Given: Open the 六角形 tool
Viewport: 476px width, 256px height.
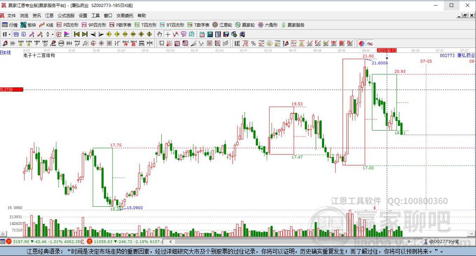Looking at the screenshot, I should click(x=268, y=25).
